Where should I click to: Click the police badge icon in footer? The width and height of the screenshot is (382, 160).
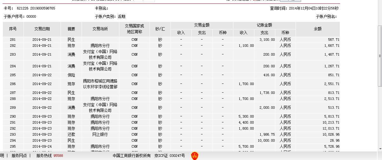(195, 156)
